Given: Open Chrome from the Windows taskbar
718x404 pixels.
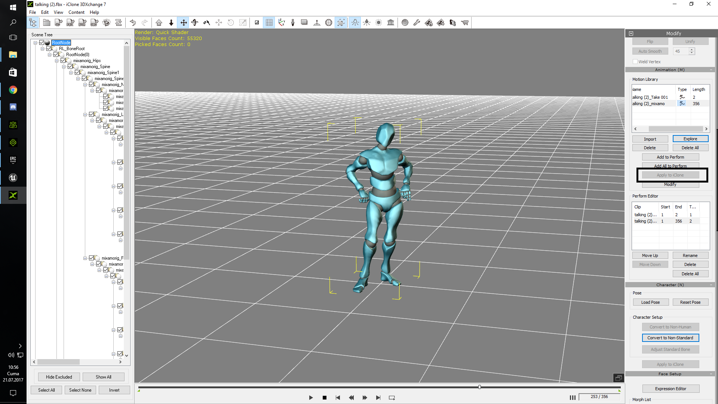Looking at the screenshot, I should coord(13,90).
